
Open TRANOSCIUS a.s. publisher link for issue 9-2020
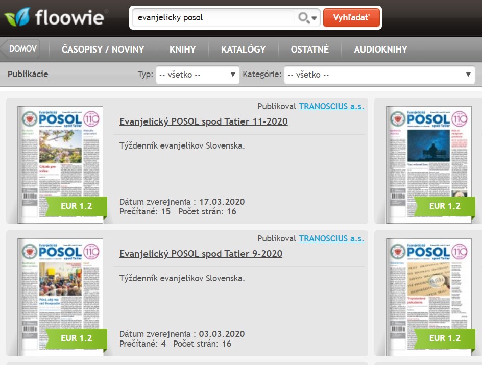click(x=331, y=238)
